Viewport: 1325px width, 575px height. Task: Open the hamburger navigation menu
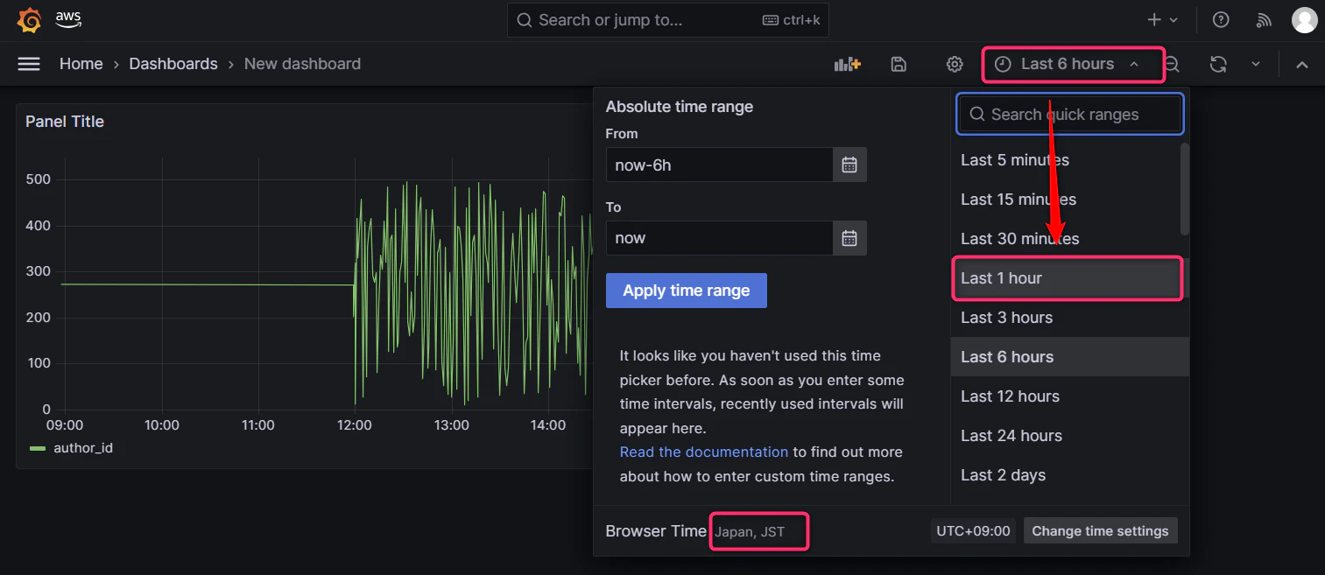29,64
